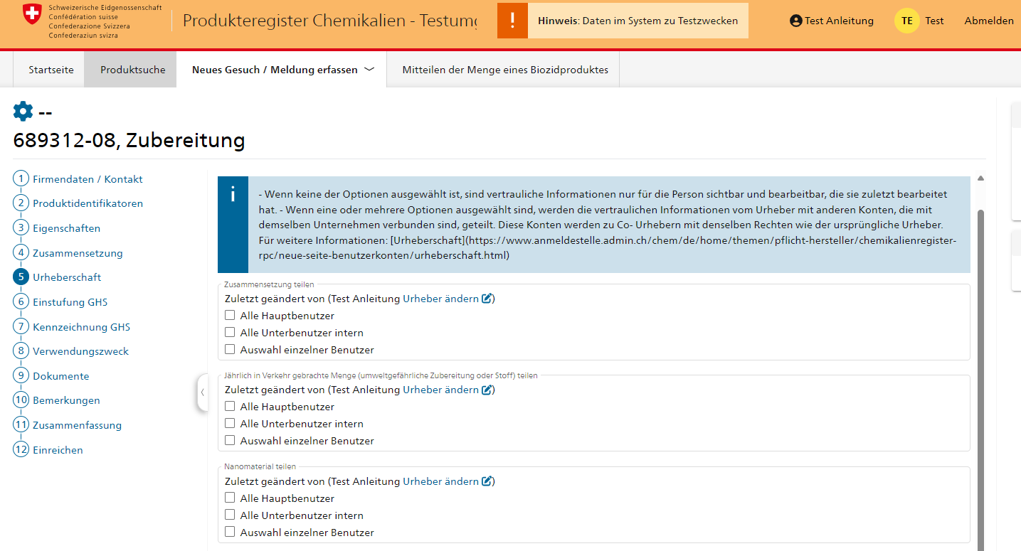Check Alle Hauptbenutzer under Zusammensetzung teilen
This screenshot has width=1021, height=551.
230,315
